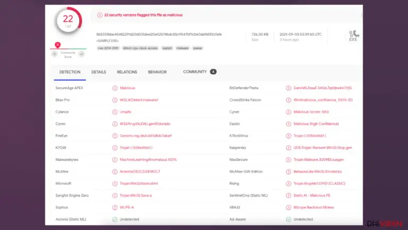The width and height of the screenshot is (408, 230).
Task: Click alert icon in SecureAge APEX row
Action: click(x=115, y=88)
